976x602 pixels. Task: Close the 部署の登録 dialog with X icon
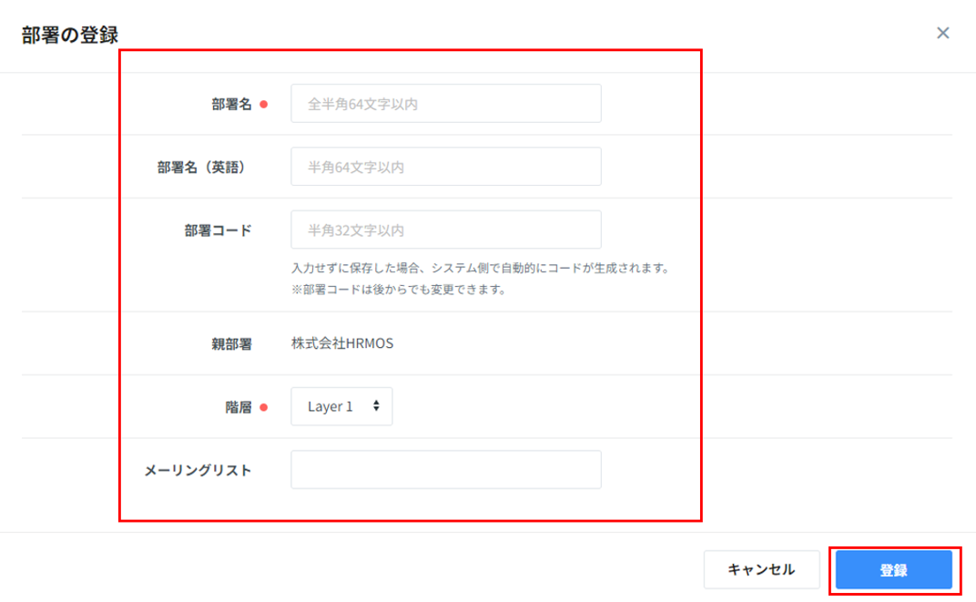click(942, 34)
